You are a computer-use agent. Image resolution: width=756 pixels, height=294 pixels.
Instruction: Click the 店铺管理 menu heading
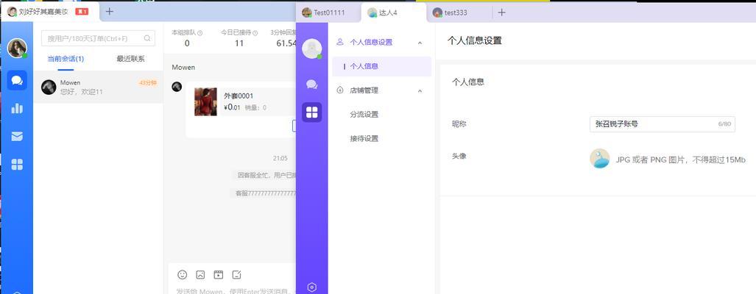click(364, 90)
